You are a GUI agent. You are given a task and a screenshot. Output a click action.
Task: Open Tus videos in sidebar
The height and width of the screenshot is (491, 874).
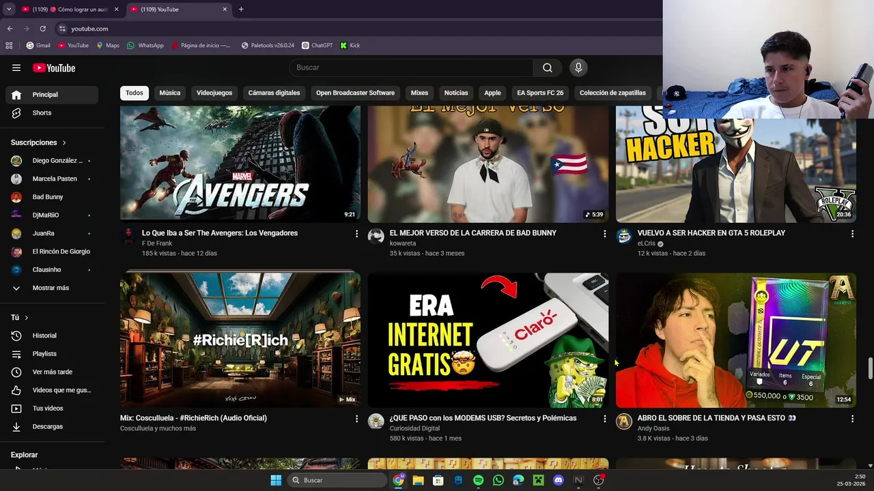[52, 408]
